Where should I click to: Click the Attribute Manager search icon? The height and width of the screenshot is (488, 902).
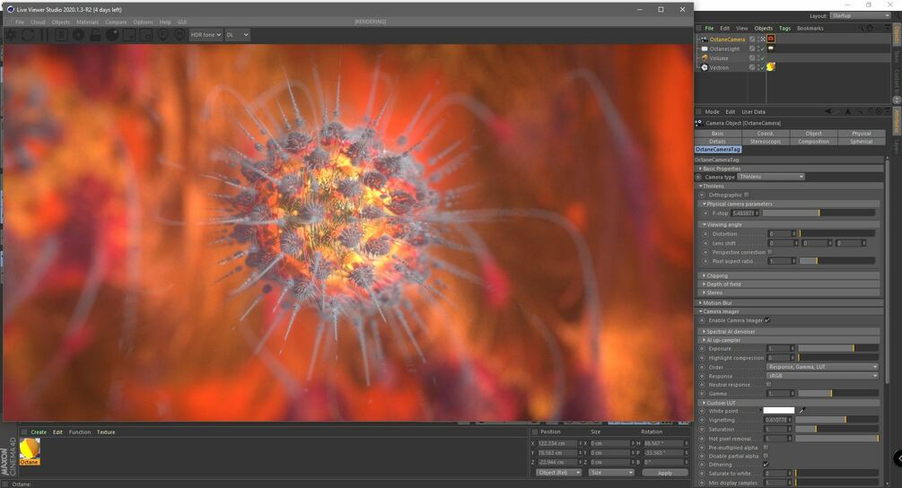click(x=860, y=111)
